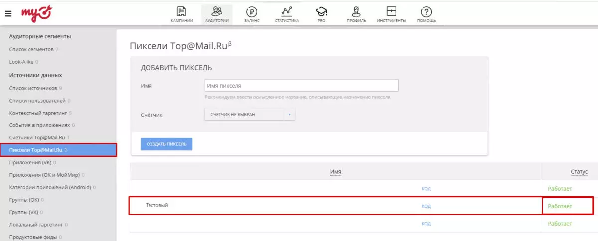Click the Счётчик dropdown arrow
The width and height of the screenshot is (598, 241).
point(290,115)
